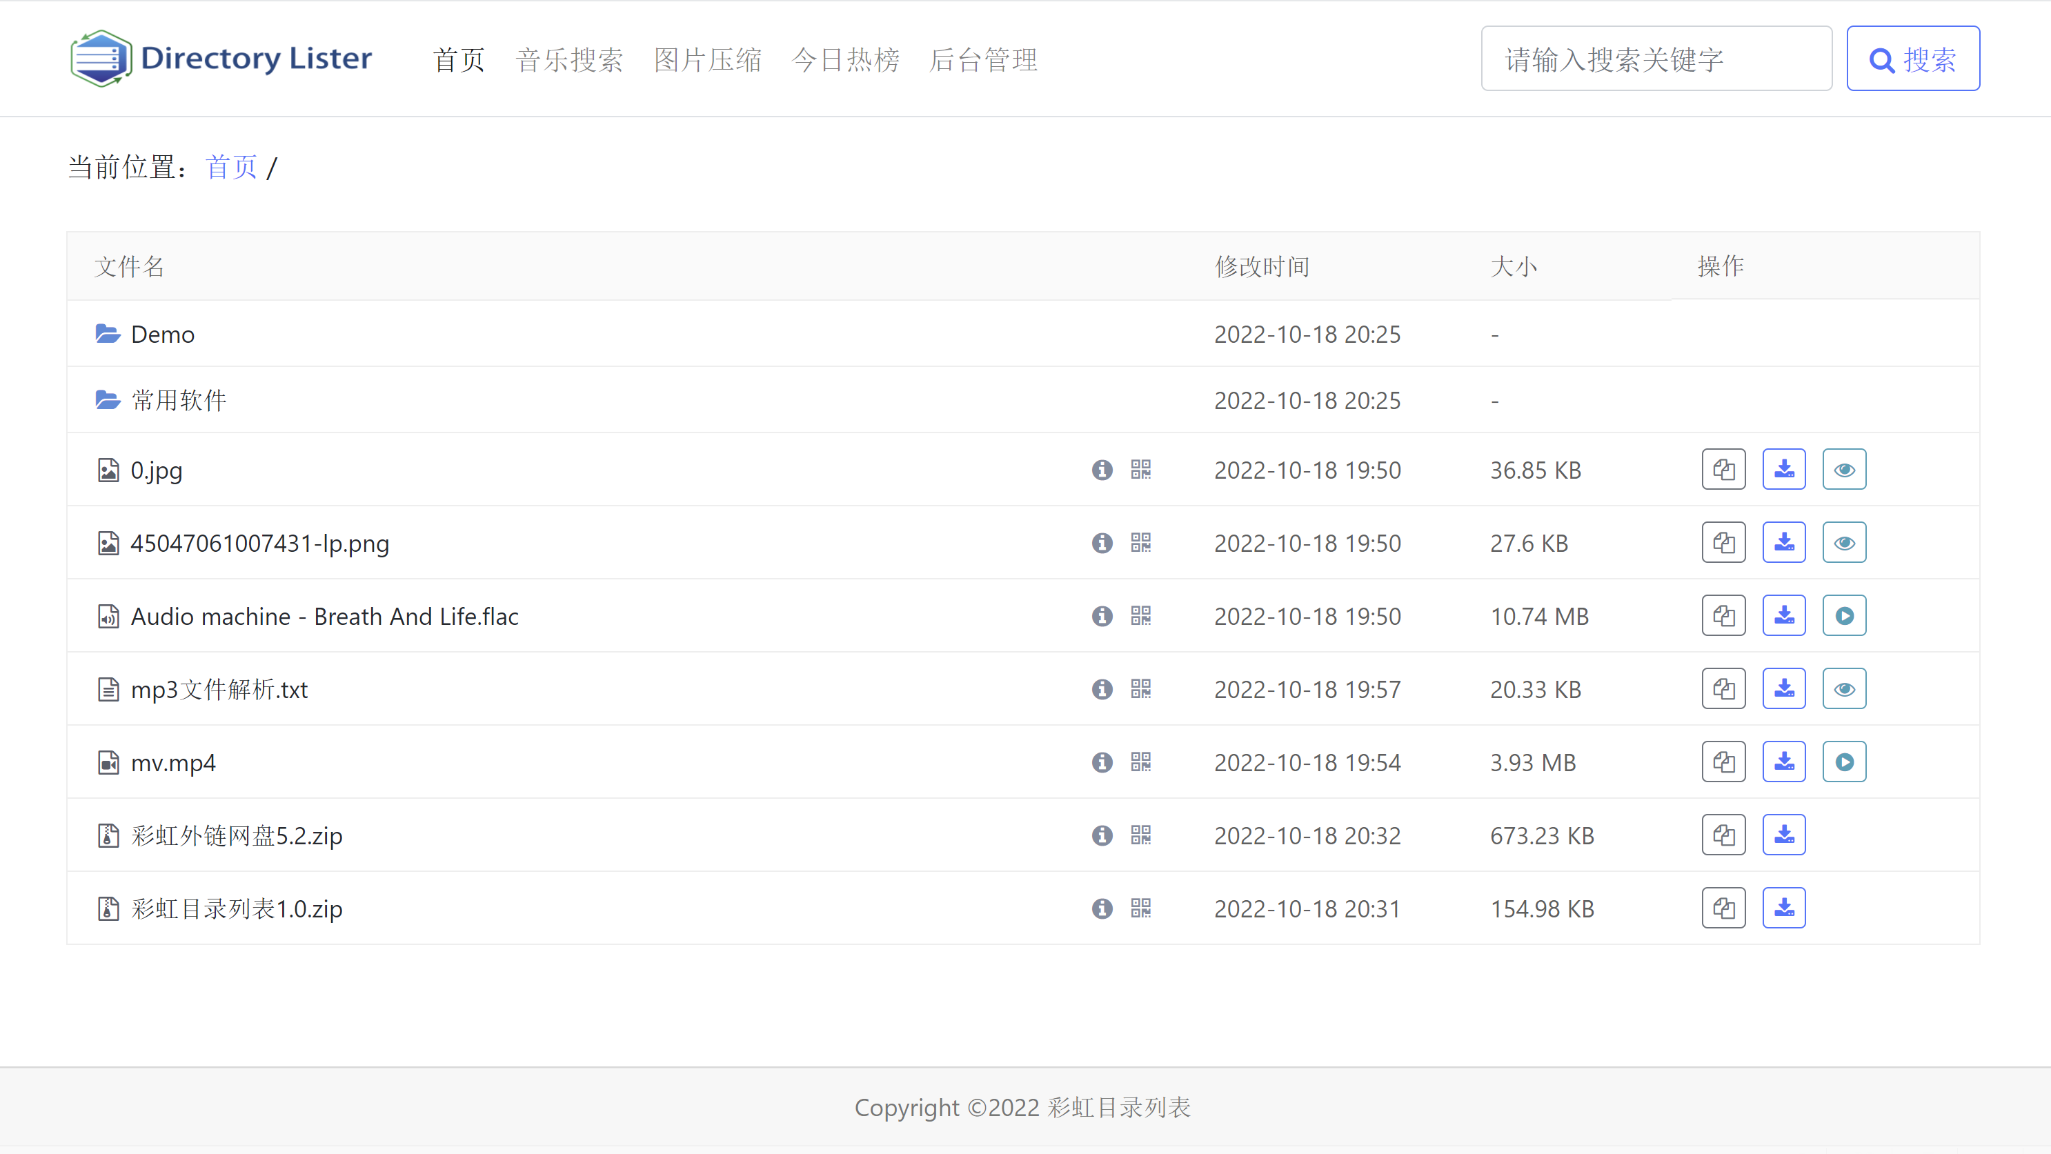This screenshot has height=1154, width=2051.
Task: Expand the Demo folder
Action: (162, 334)
